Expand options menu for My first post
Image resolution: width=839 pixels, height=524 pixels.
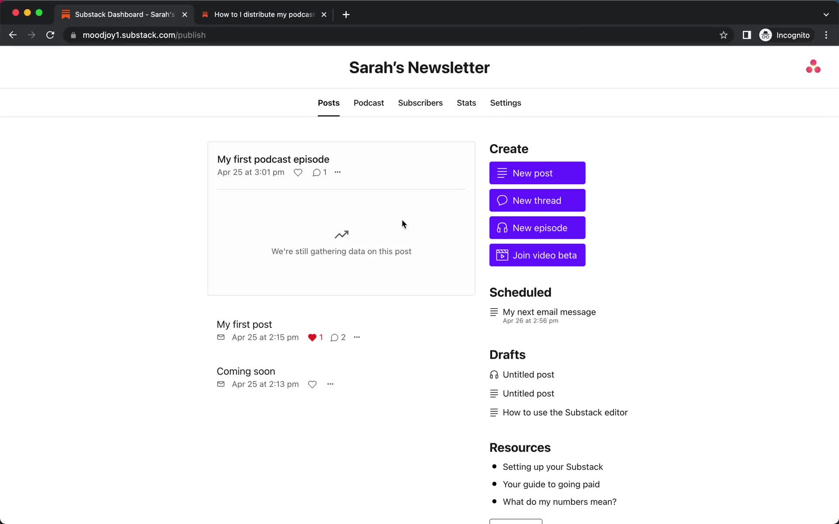coord(357,337)
